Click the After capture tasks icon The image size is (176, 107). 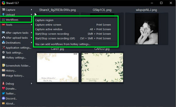pos(4,32)
